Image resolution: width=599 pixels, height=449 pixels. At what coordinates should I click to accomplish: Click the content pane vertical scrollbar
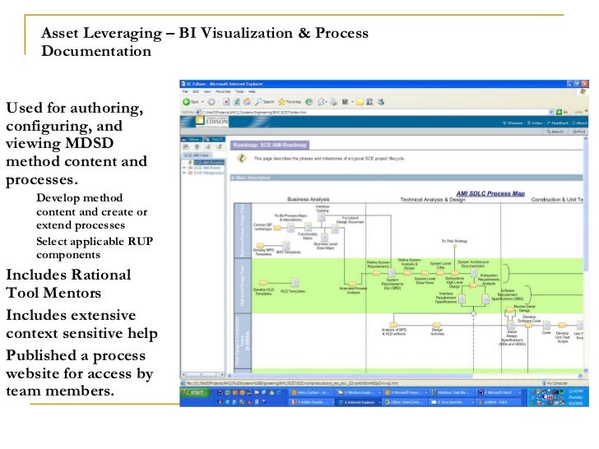pyautogui.click(x=586, y=254)
